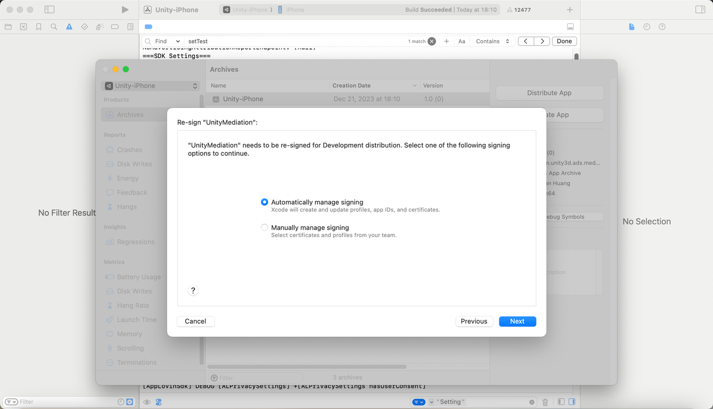The height and width of the screenshot is (409, 713).
Task: Go to previous search match arrow
Action: coord(526,41)
